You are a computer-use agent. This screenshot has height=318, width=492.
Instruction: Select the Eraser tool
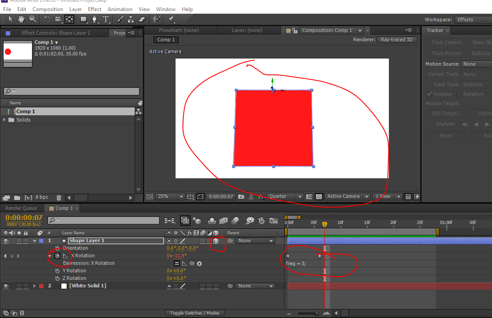(x=142, y=20)
